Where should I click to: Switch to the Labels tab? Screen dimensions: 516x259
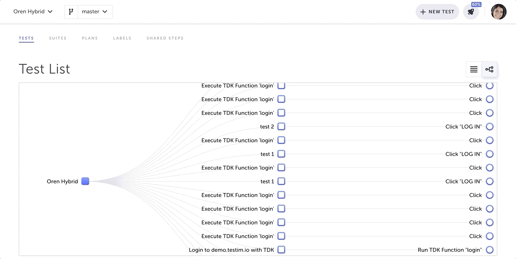(122, 38)
